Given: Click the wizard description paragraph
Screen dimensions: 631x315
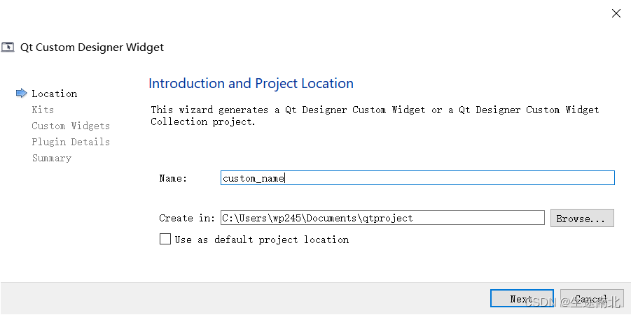Looking at the screenshot, I should [375, 115].
